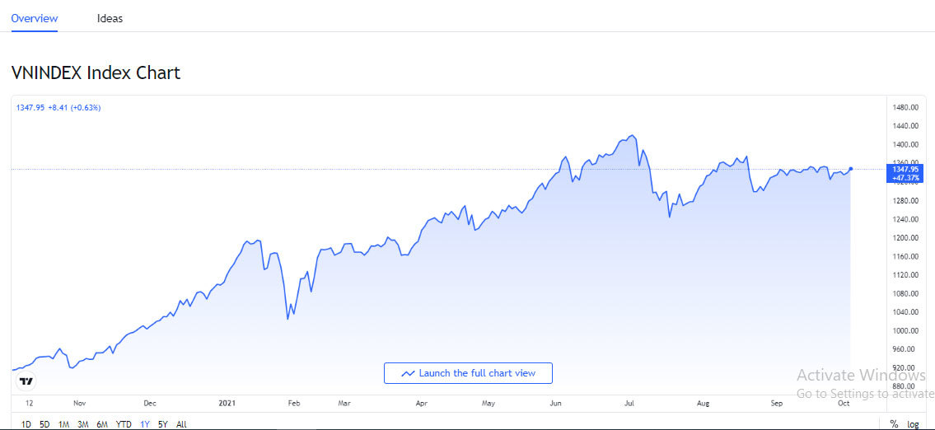935x430 pixels.
Task: Show All time range data
Action: 181,424
